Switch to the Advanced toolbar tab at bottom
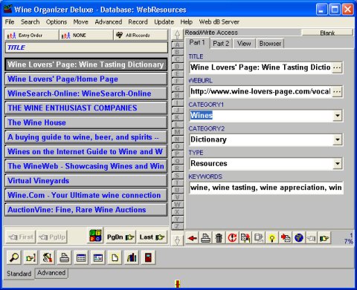357x290 pixels. point(51,273)
